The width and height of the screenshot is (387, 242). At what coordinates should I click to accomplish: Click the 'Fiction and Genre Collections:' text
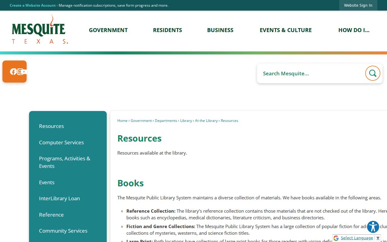[x=161, y=226]
